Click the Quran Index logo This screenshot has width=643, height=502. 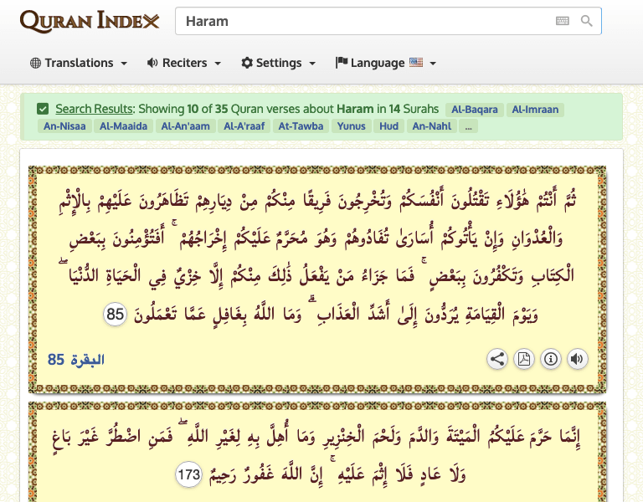point(90,21)
